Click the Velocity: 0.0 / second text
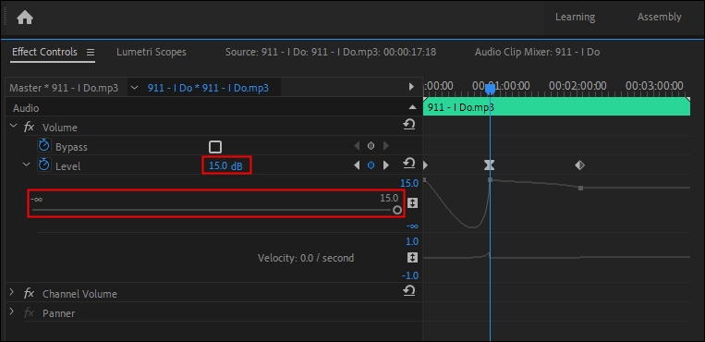This screenshot has height=342, width=705. (306, 258)
